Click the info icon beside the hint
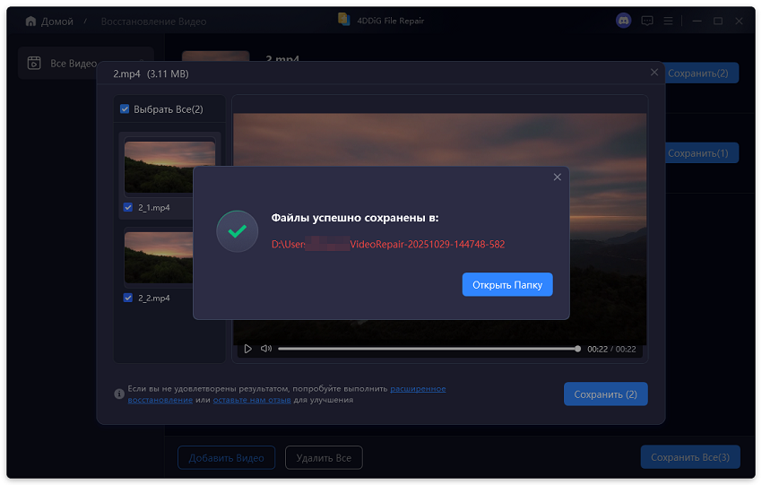Viewport: 762px width, 485px height. pyautogui.click(x=119, y=394)
